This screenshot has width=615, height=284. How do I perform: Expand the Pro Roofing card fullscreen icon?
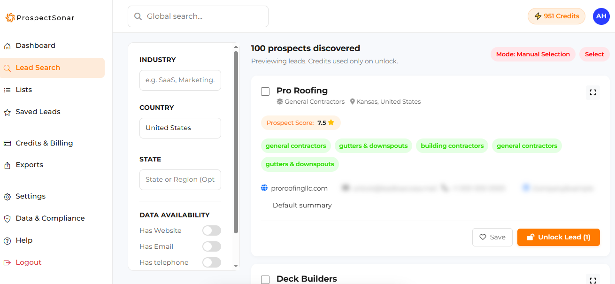[593, 92]
